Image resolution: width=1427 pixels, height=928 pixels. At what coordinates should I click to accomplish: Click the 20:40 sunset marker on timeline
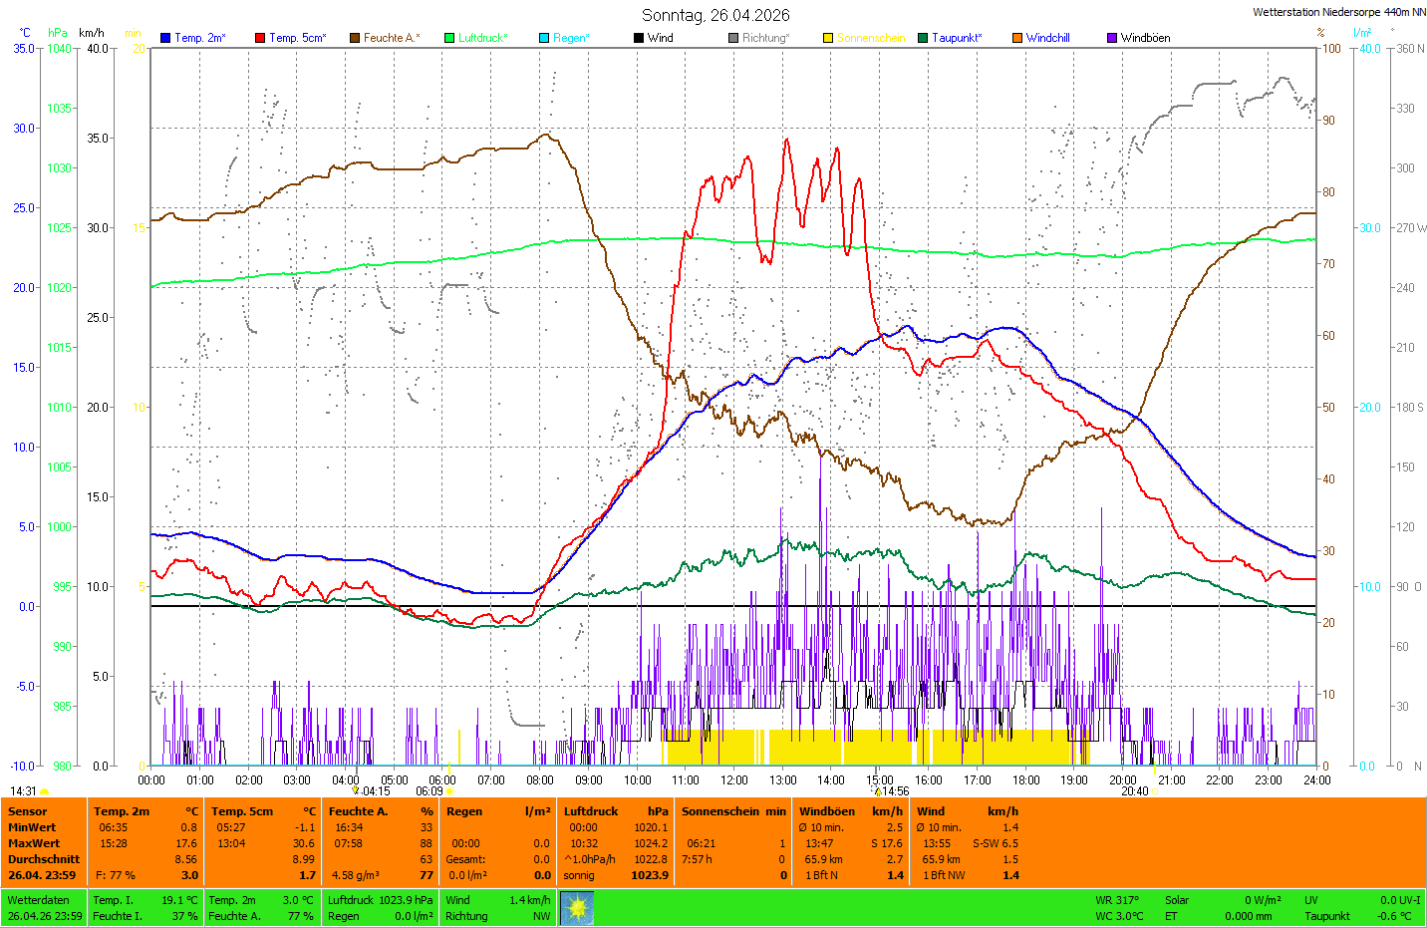[1135, 791]
